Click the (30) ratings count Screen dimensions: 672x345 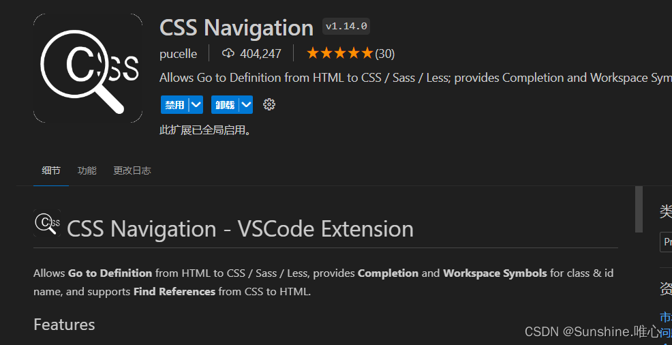coord(385,54)
